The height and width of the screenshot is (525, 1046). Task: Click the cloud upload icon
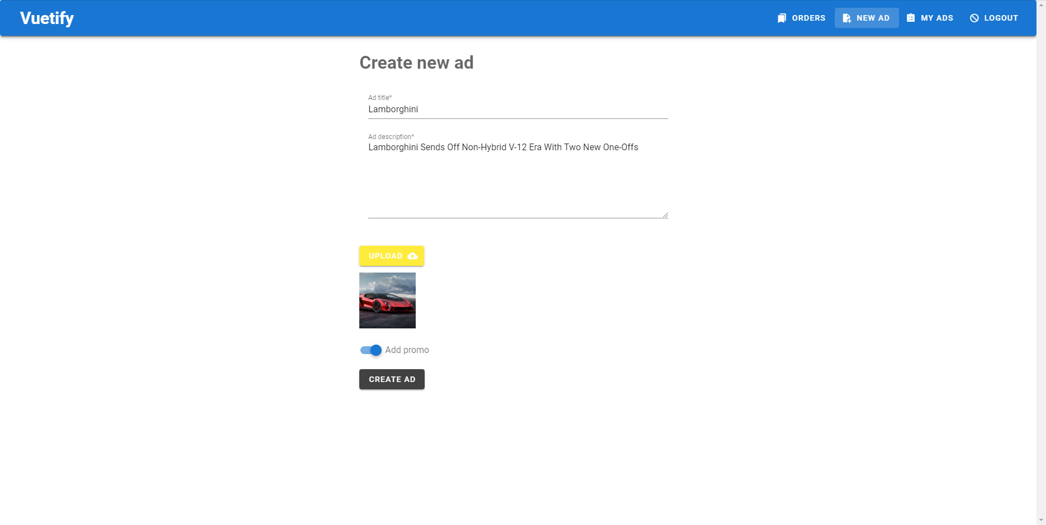click(x=412, y=256)
